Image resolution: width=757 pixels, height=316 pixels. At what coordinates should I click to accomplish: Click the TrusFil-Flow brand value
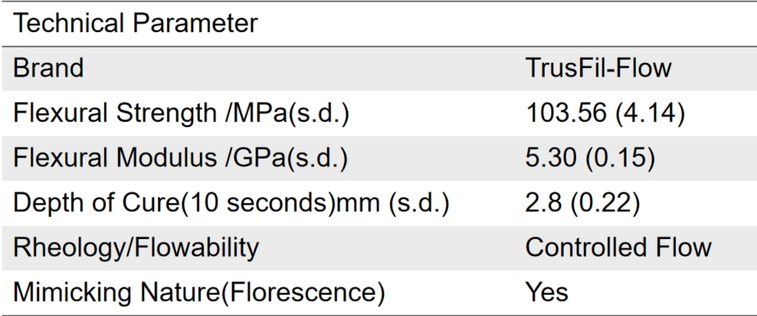598,68
